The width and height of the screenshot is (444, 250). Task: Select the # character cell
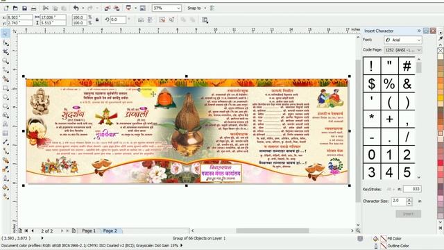[407, 66]
